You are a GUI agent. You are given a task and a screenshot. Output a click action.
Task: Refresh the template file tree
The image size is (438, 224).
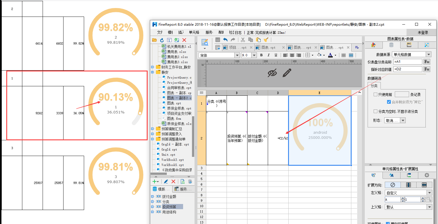(162, 40)
